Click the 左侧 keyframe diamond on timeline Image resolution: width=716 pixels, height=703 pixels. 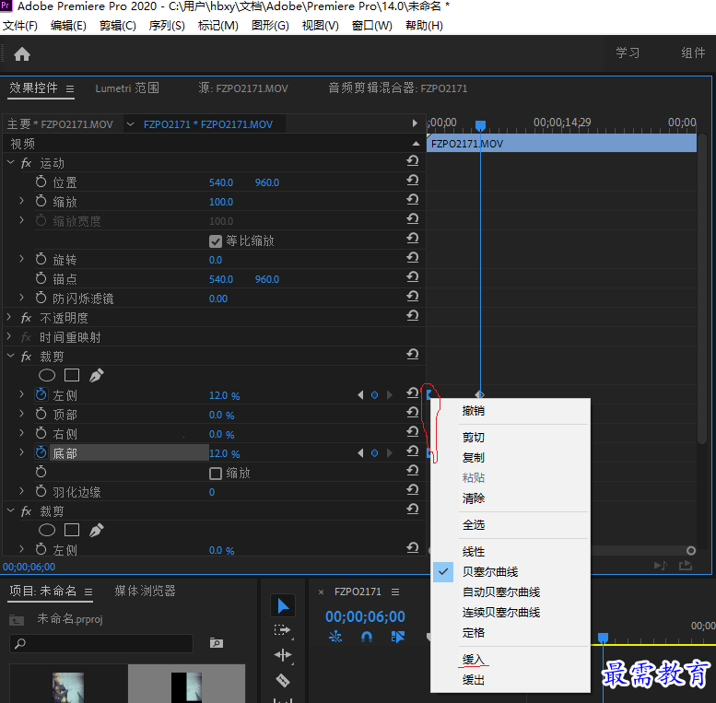(x=480, y=394)
